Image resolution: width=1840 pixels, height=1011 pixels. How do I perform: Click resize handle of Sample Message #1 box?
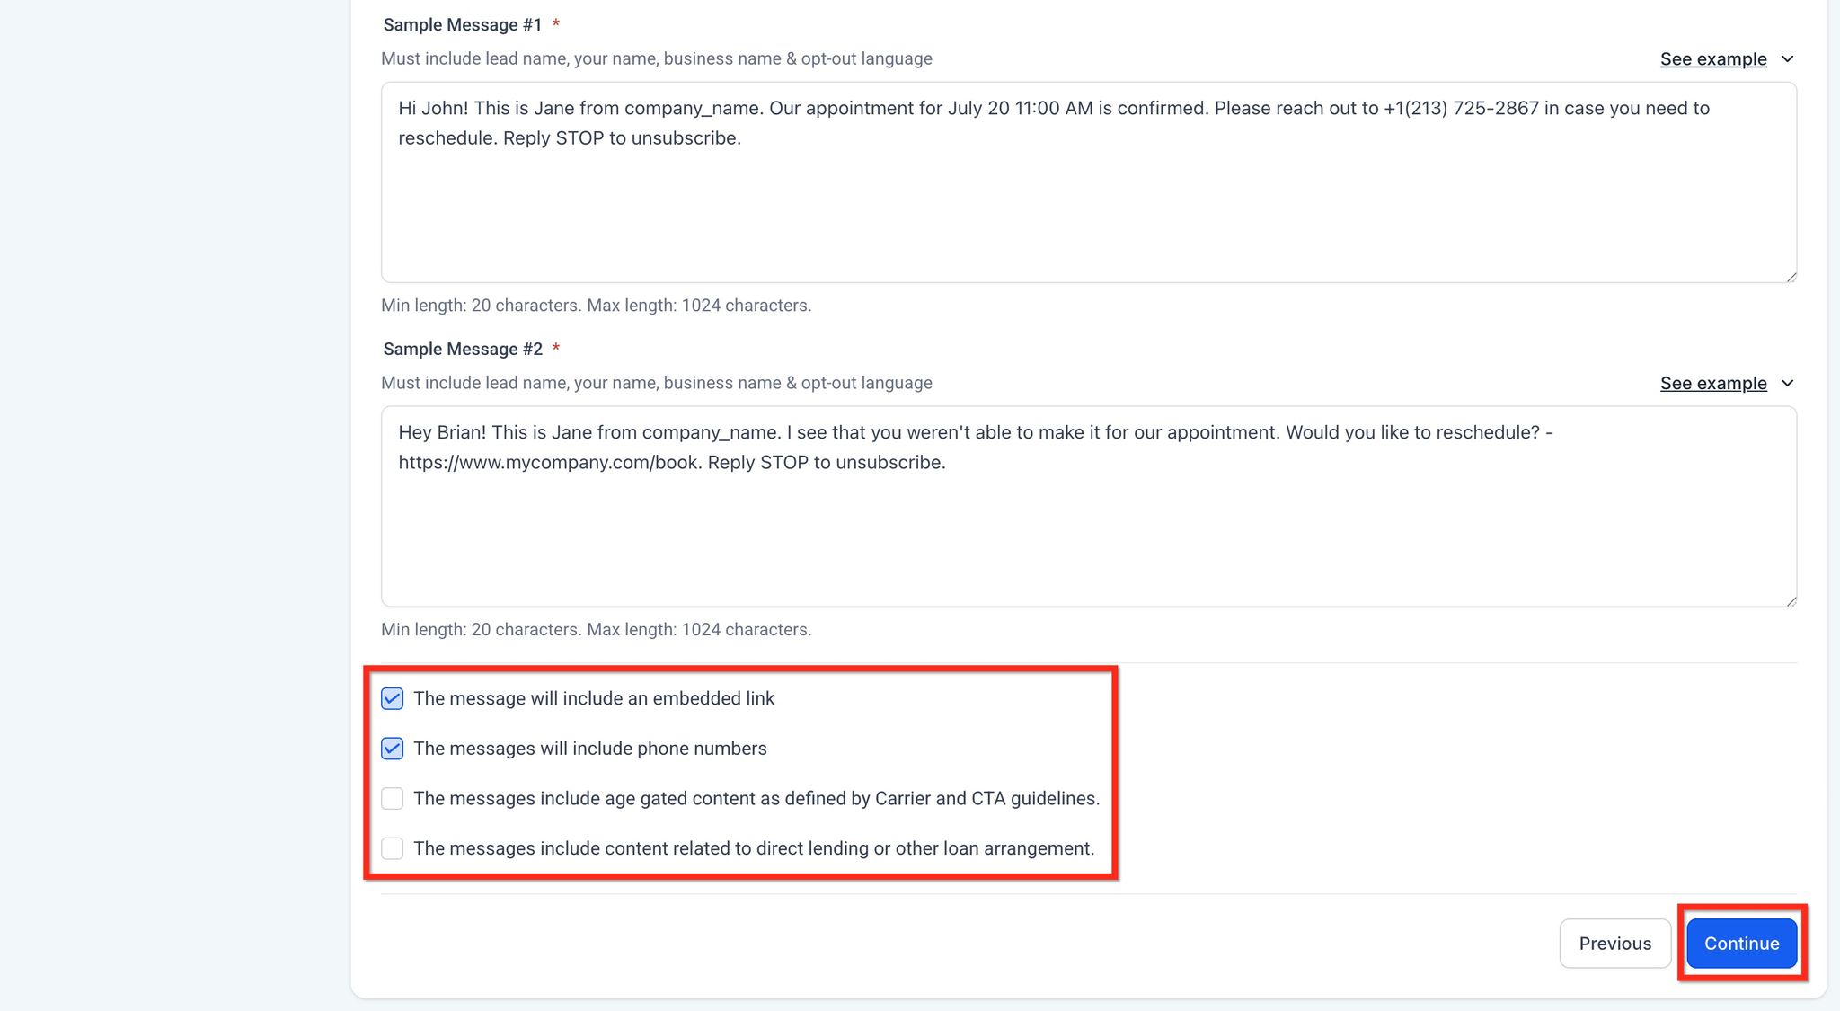[x=1791, y=277]
